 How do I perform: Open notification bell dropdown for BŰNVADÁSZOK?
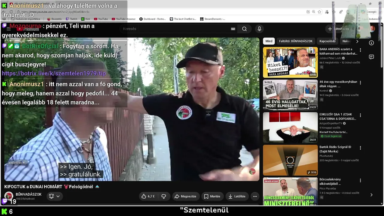pos(54,196)
